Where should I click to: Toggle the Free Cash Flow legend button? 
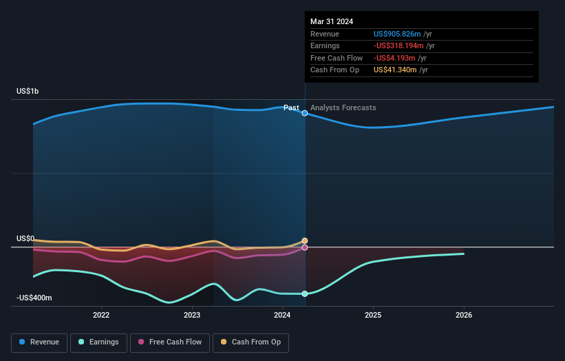pos(170,342)
